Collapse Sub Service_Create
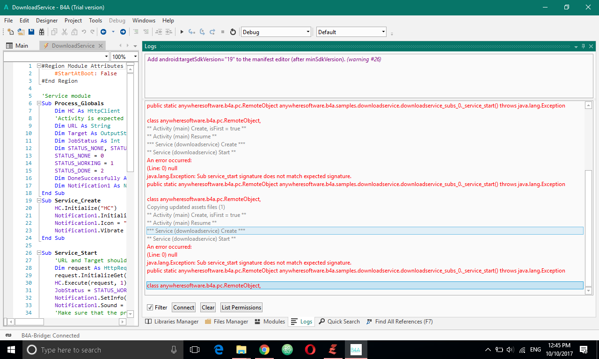The image size is (599, 359). [38, 201]
